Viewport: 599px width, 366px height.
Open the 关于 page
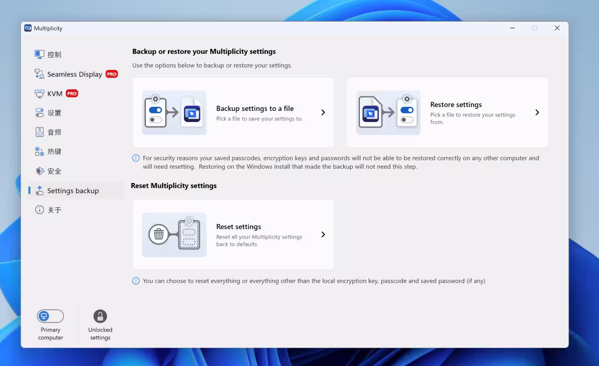[77, 210]
